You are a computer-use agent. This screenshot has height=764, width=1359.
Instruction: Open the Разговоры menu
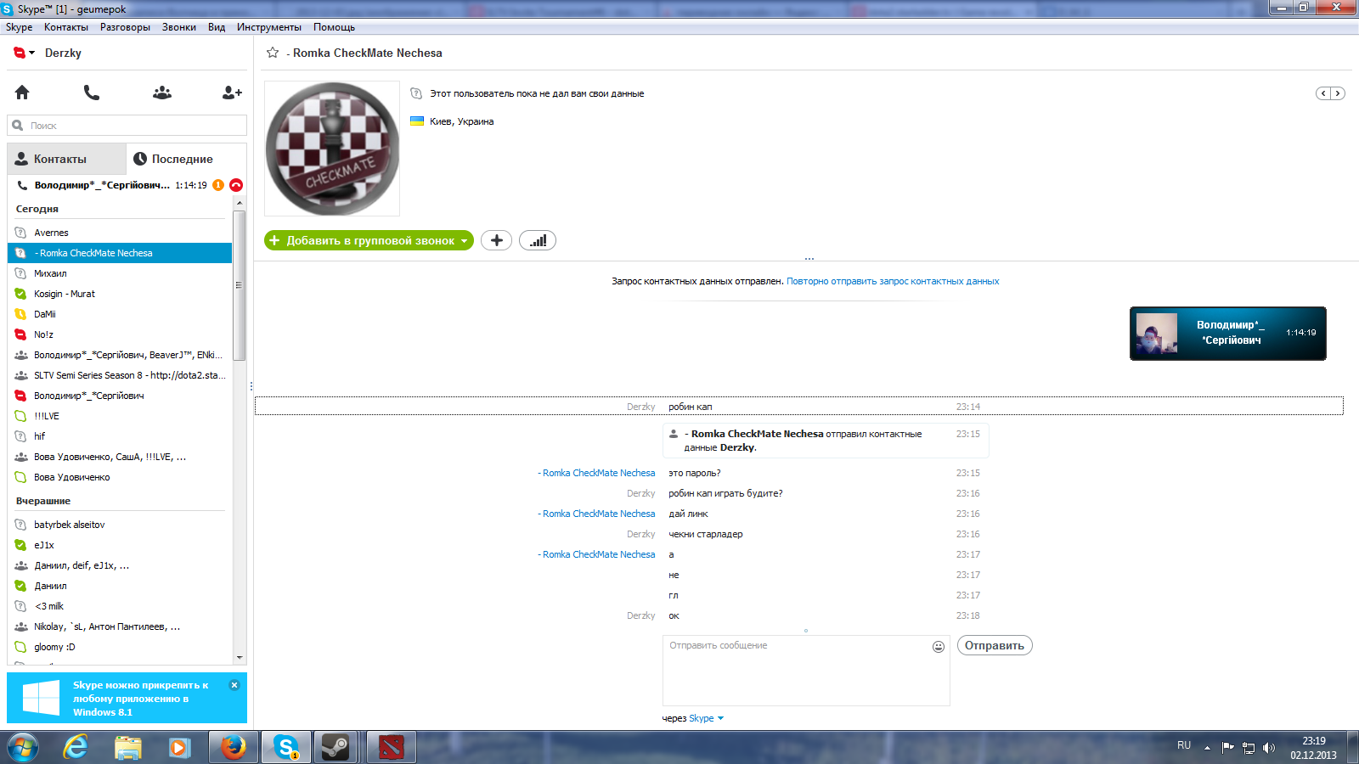[x=125, y=27]
